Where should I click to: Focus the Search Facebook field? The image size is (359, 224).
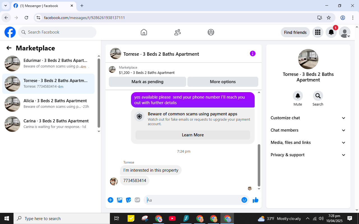[x=57, y=32]
